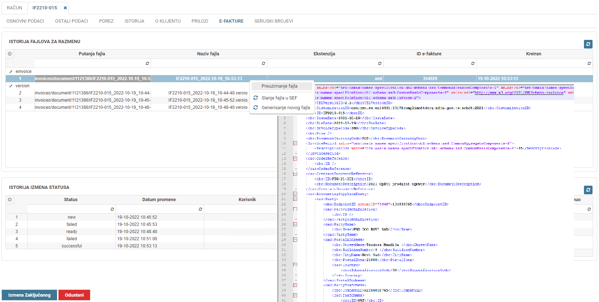Open column chooser in file history grid

point(10,54)
